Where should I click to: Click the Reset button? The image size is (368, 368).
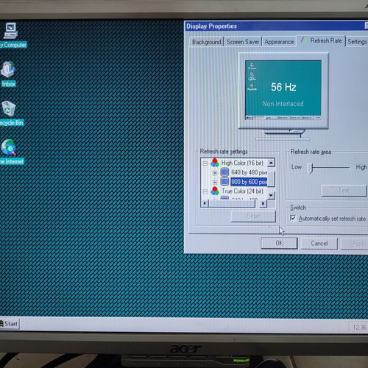coord(253,216)
